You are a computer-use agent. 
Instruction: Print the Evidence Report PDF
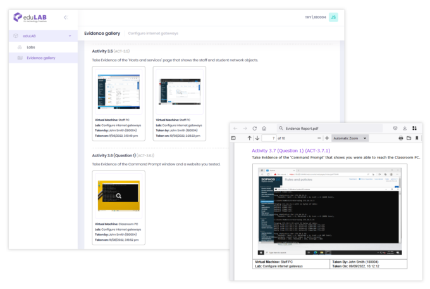click(400, 138)
